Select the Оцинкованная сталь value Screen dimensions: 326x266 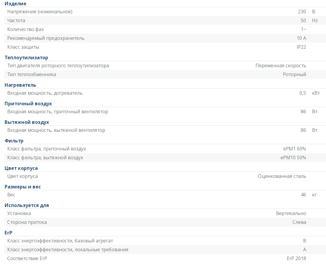point(282,176)
